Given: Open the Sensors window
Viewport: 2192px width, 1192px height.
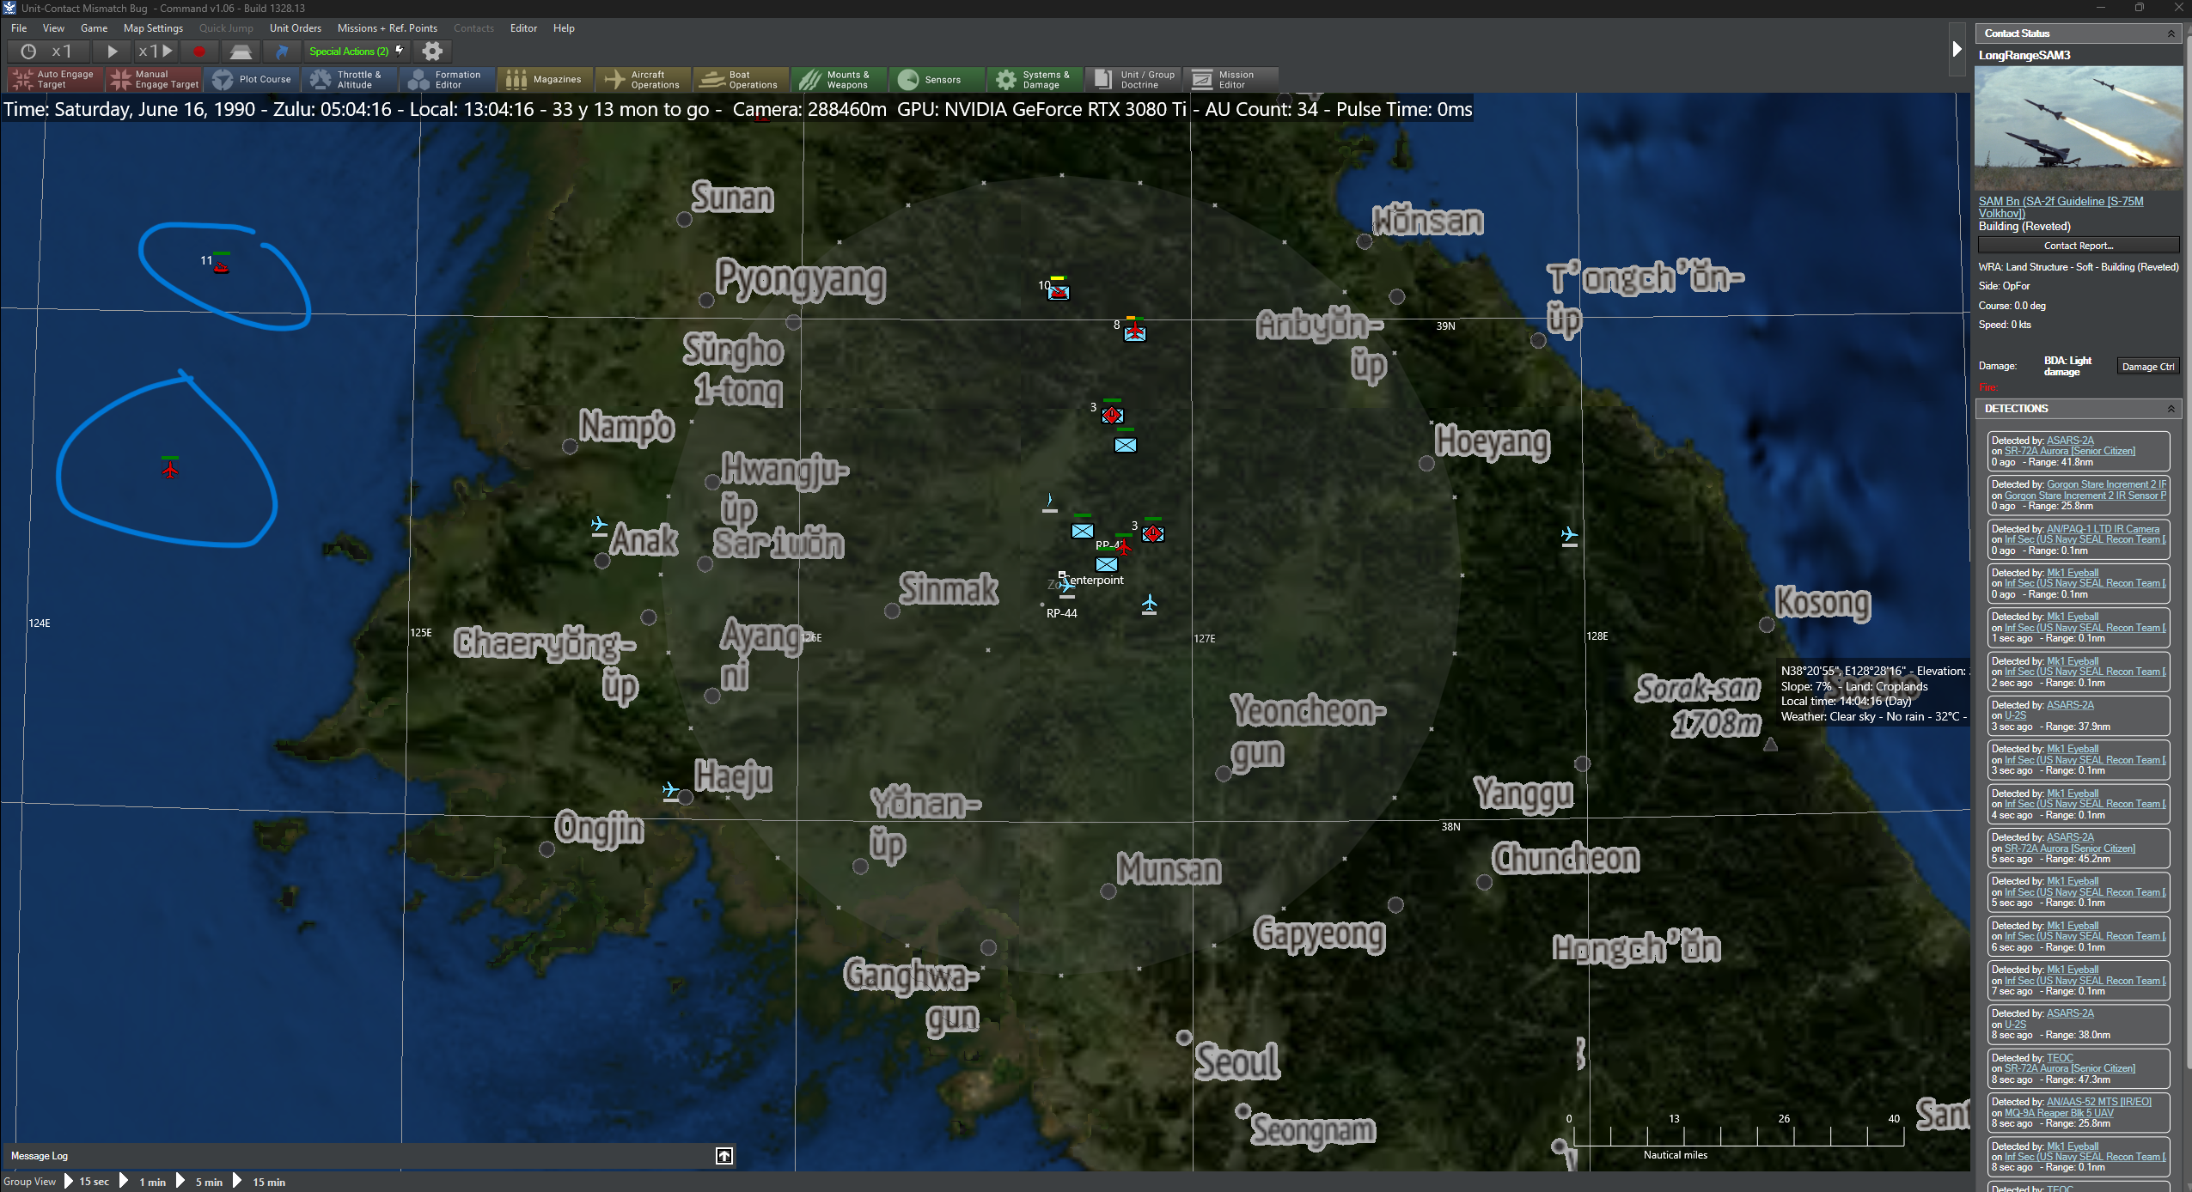Looking at the screenshot, I should pyautogui.click(x=937, y=80).
